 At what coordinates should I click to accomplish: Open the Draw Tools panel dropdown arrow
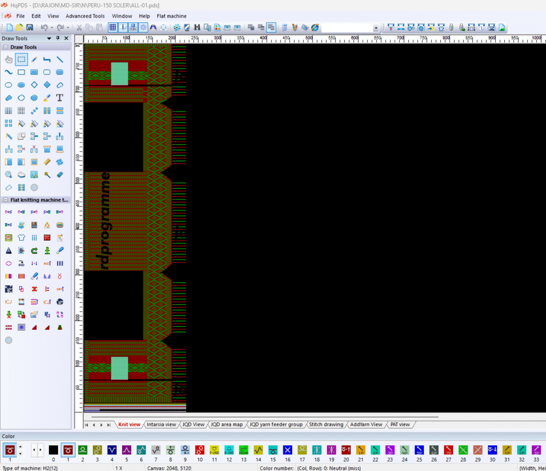49,38
